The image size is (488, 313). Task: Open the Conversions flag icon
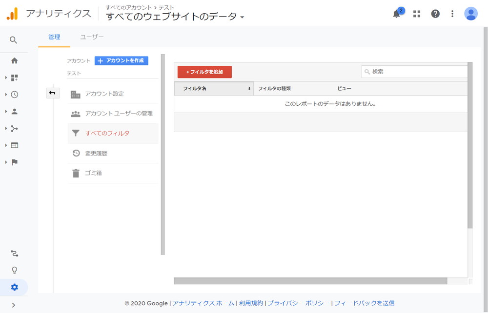click(14, 162)
